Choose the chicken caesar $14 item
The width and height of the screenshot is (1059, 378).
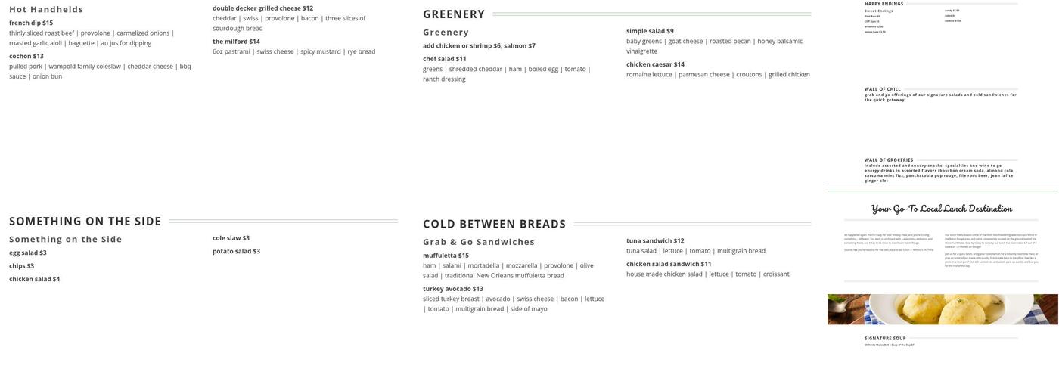tap(655, 65)
